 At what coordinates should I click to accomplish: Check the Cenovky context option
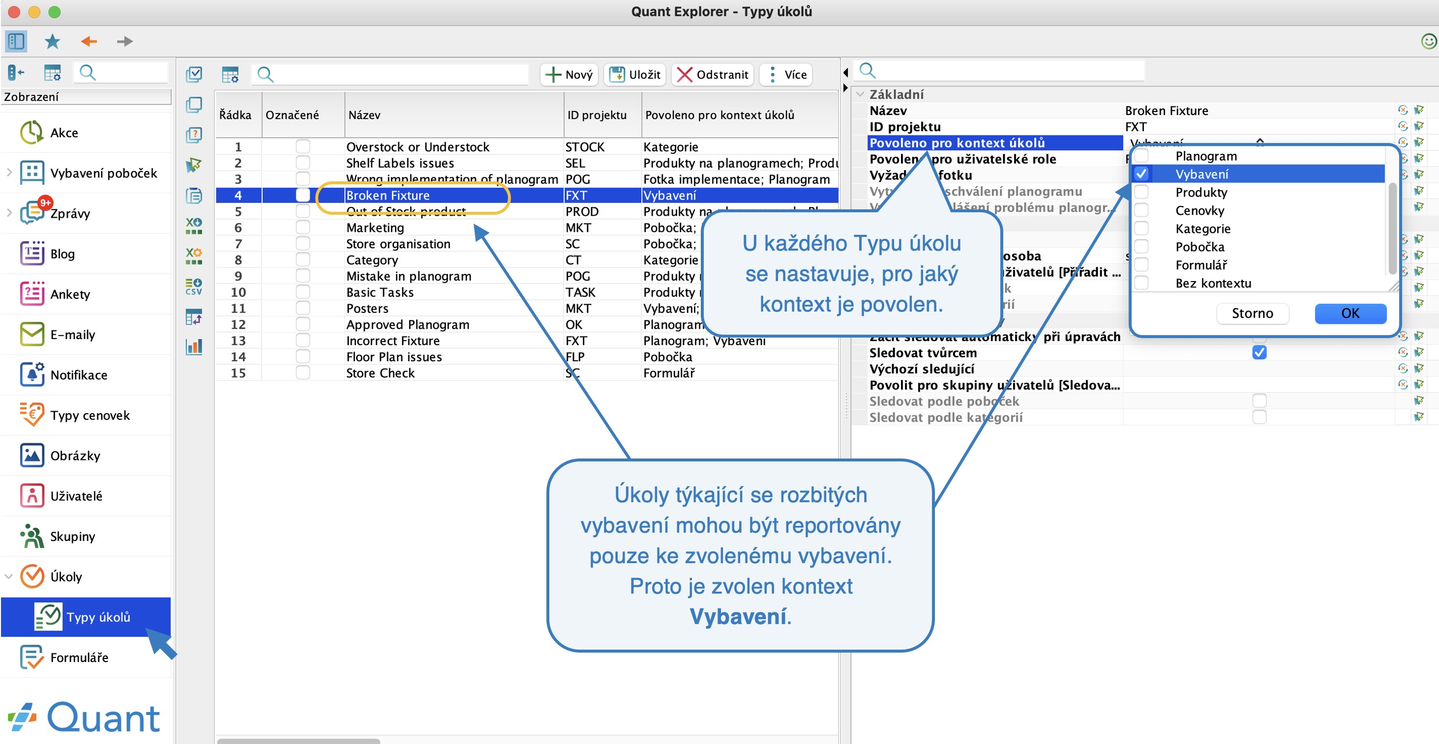tap(1141, 210)
